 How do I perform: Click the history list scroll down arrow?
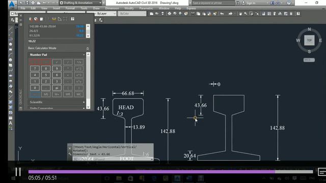point(88,36)
